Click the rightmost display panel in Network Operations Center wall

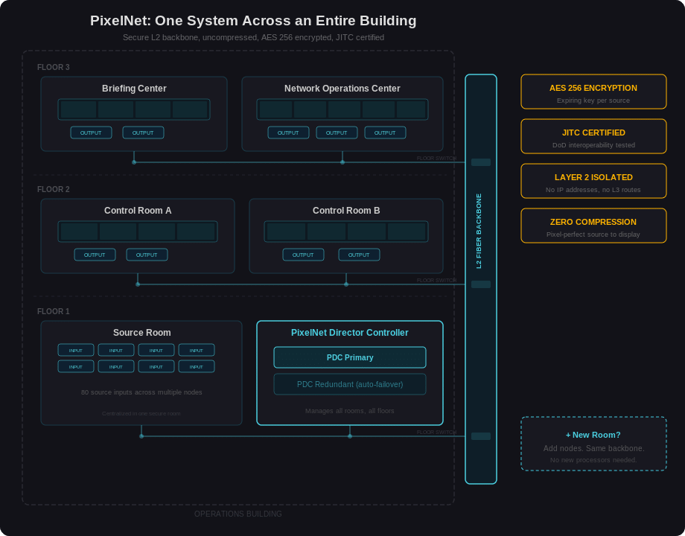(411, 109)
